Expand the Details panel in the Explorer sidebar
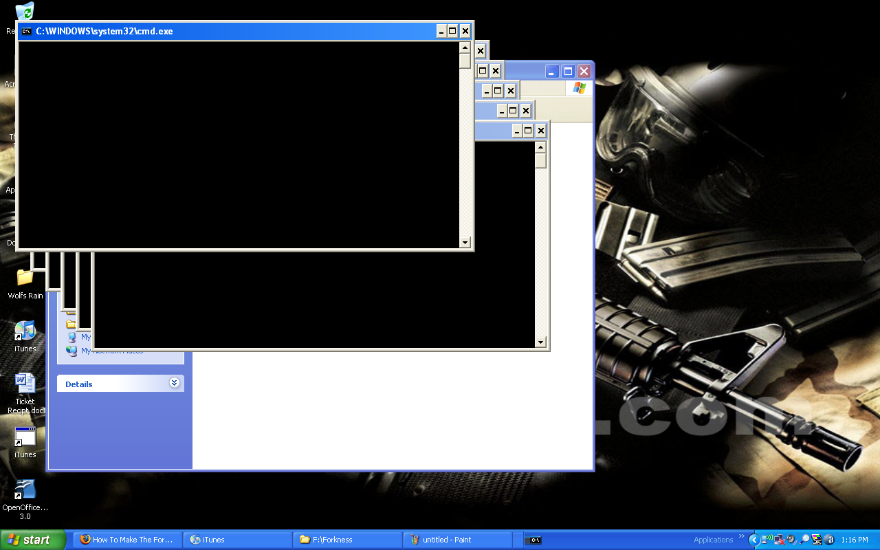Image resolution: width=880 pixels, height=550 pixels. (174, 383)
